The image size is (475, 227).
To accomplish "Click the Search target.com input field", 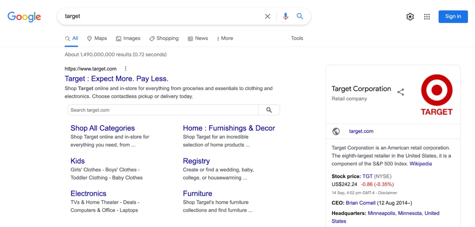I will [163, 110].
